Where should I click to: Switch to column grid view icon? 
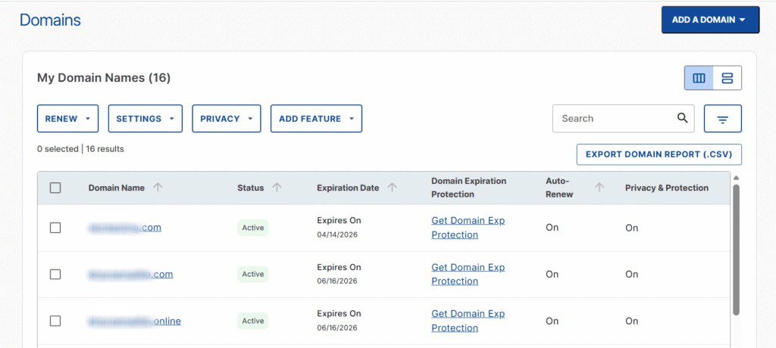[699, 78]
